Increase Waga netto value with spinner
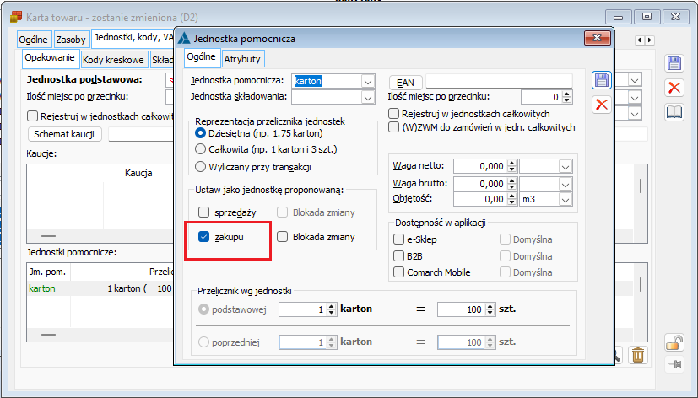This screenshot has height=398, width=698. tap(512, 164)
